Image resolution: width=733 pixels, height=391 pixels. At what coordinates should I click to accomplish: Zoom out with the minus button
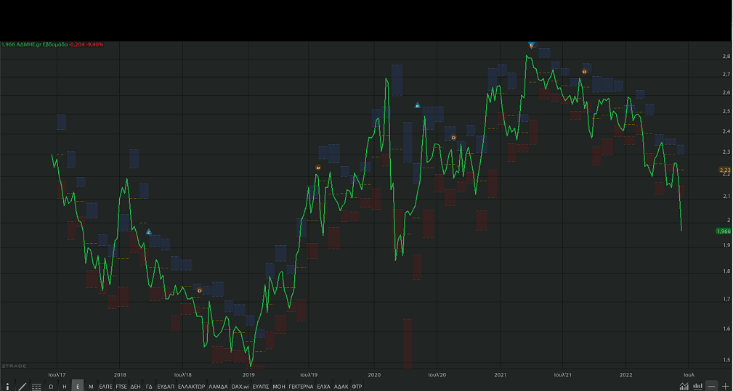pos(712,386)
